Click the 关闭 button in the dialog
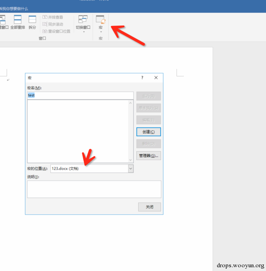The width and height of the screenshot is (266, 271). (149, 207)
